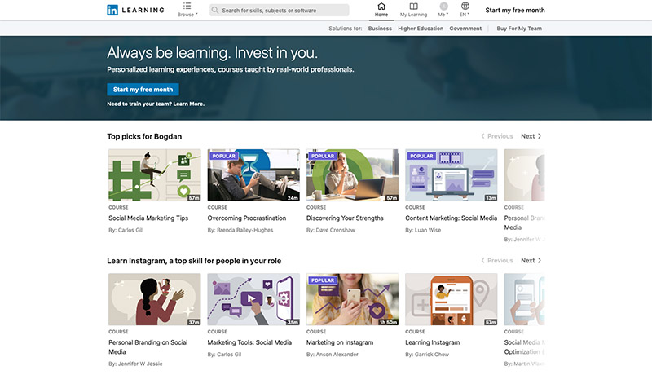Screen dimensions: 652x375
Task: Select the Higher Education link
Action: 421,29
